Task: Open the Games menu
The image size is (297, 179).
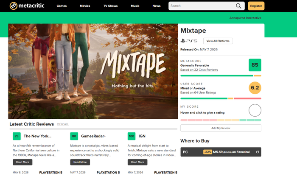Action: [62, 6]
